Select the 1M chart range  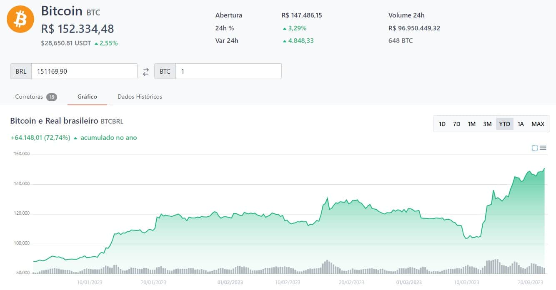[471, 124]
